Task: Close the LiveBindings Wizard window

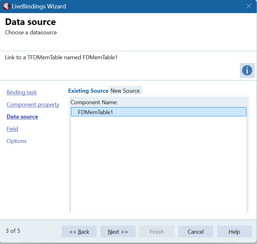Action: coord(249,6)
